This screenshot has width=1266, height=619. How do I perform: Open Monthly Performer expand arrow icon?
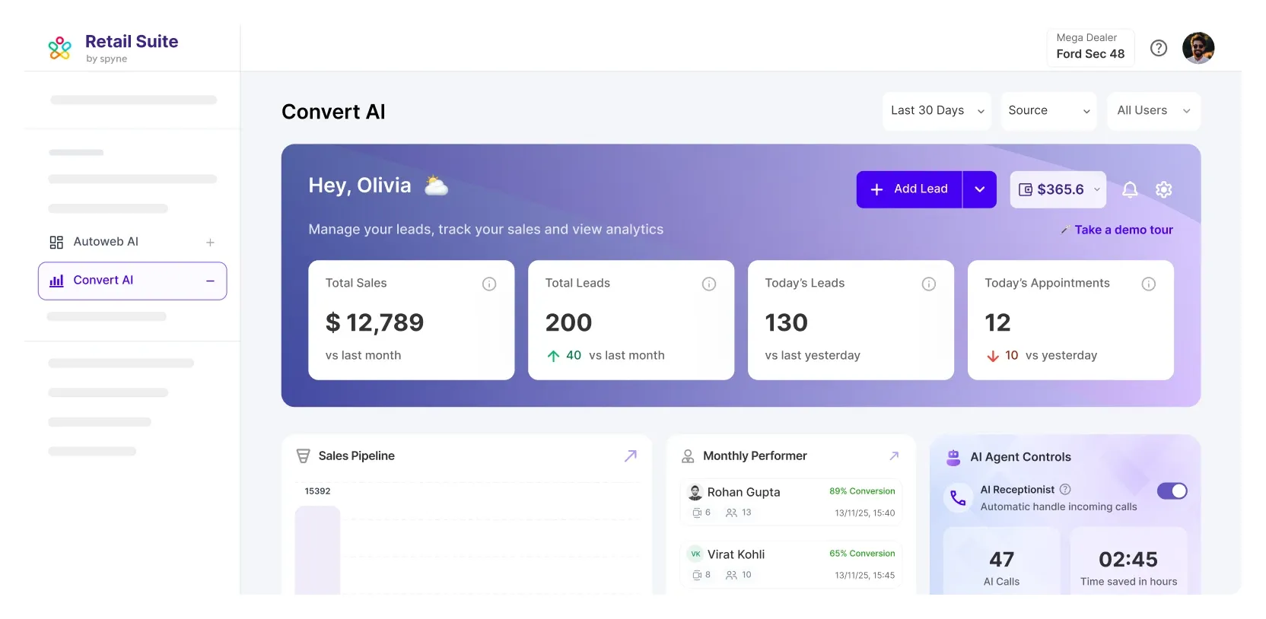(894, 456)
